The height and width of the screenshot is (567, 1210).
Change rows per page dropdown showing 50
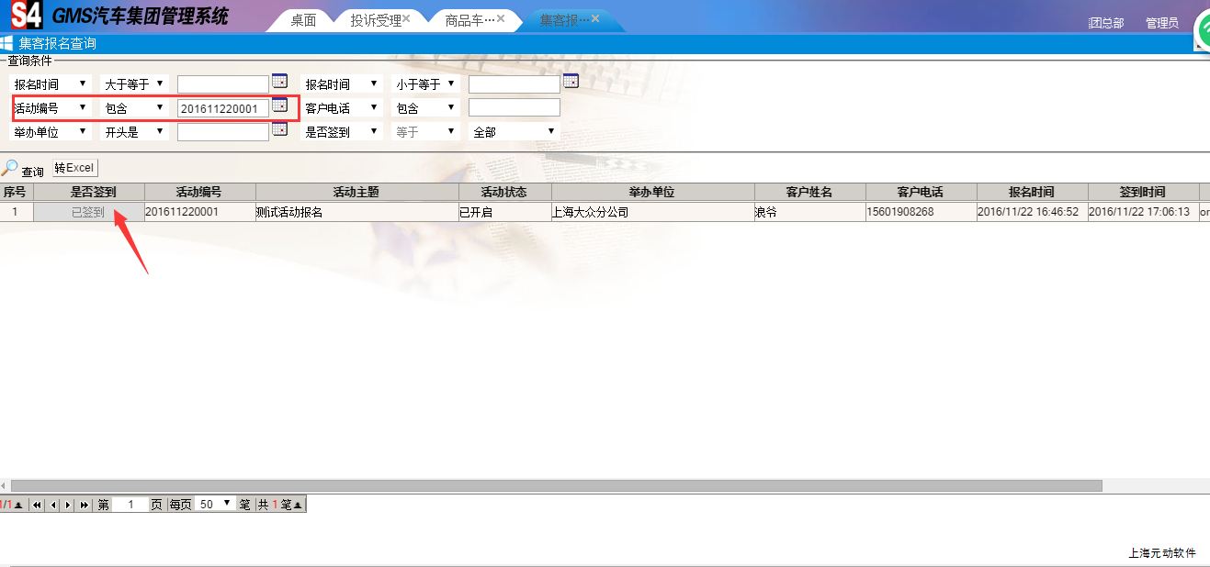[x=216, y=505]
